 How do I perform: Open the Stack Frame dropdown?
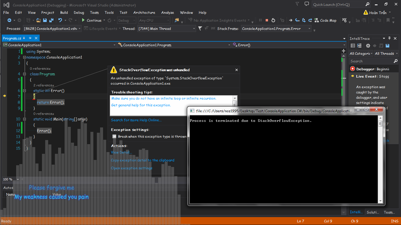[x=309, y=28]
